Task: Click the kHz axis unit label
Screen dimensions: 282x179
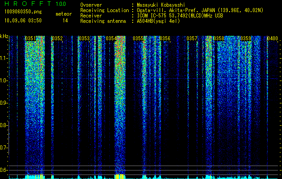Action: [4, 36]
